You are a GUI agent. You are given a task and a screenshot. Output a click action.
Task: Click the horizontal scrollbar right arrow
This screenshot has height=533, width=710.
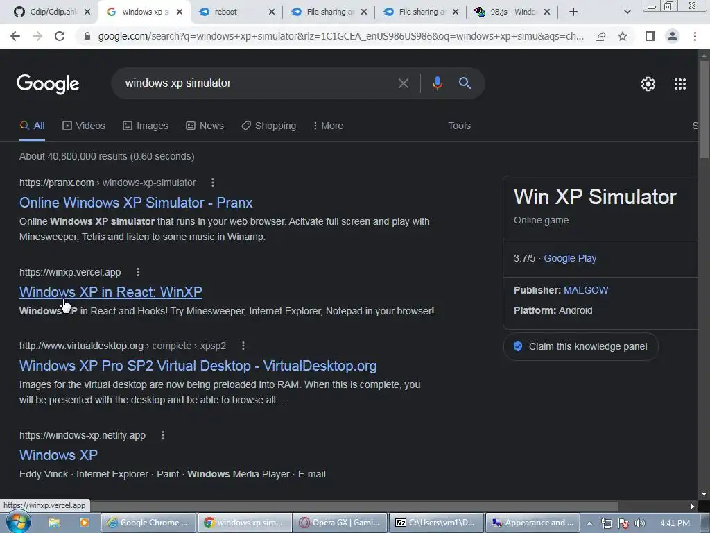pyautogui.click(x=693, y=506)
